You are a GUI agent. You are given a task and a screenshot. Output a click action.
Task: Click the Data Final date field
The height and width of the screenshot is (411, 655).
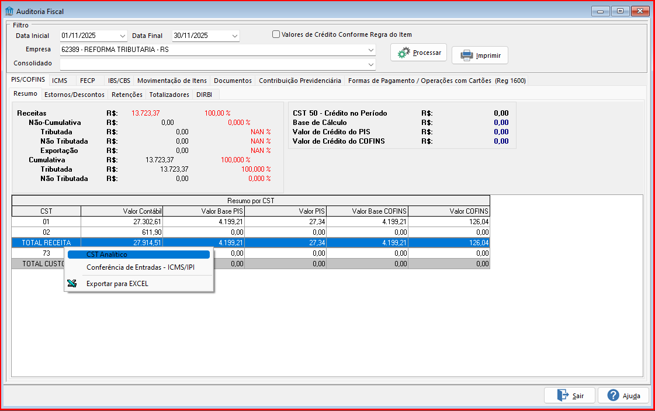206,36
